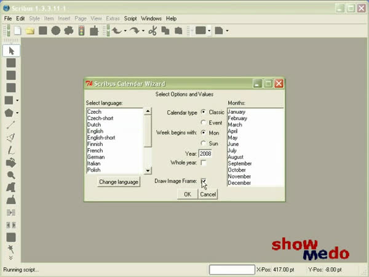Open the Redo history dropdown arrow
369x277 pixels.
[x=143, y=31]
